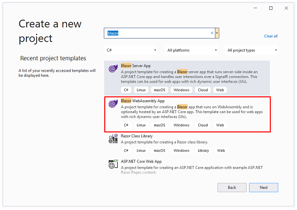Open the C# language filter dropdown
Viewport: 297px width, 210px height.
click(130, 50)
